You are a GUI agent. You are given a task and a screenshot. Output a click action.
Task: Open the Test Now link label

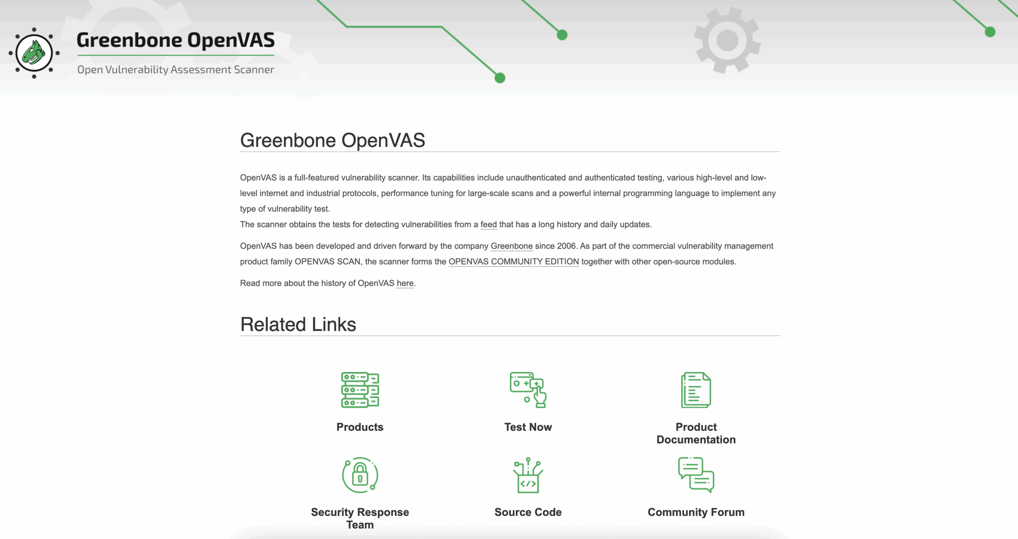tap(528, 427)
